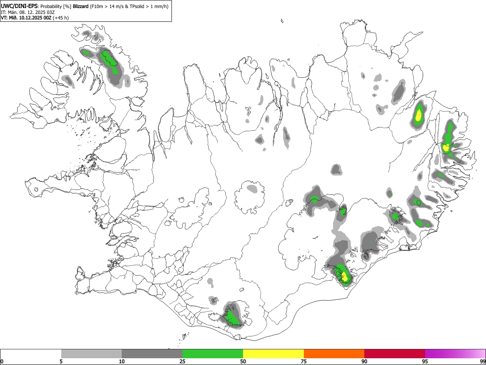Click the legend value '50'
Image resolution: width=486 pixels, height=365 pixels.
[243, 361]
